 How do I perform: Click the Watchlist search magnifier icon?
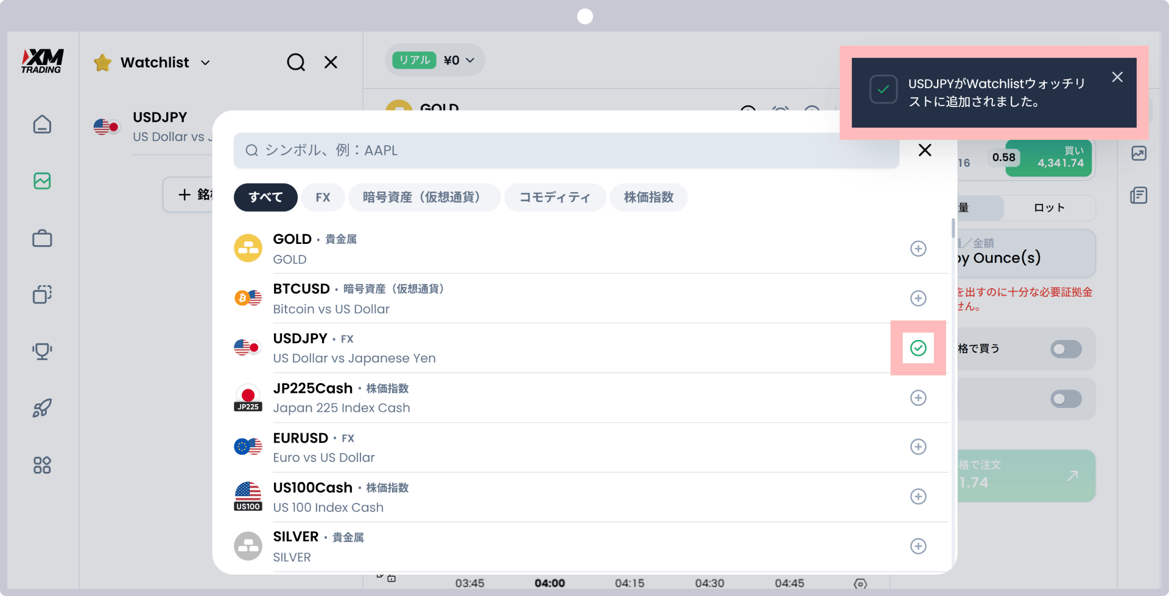coord(296,62)
